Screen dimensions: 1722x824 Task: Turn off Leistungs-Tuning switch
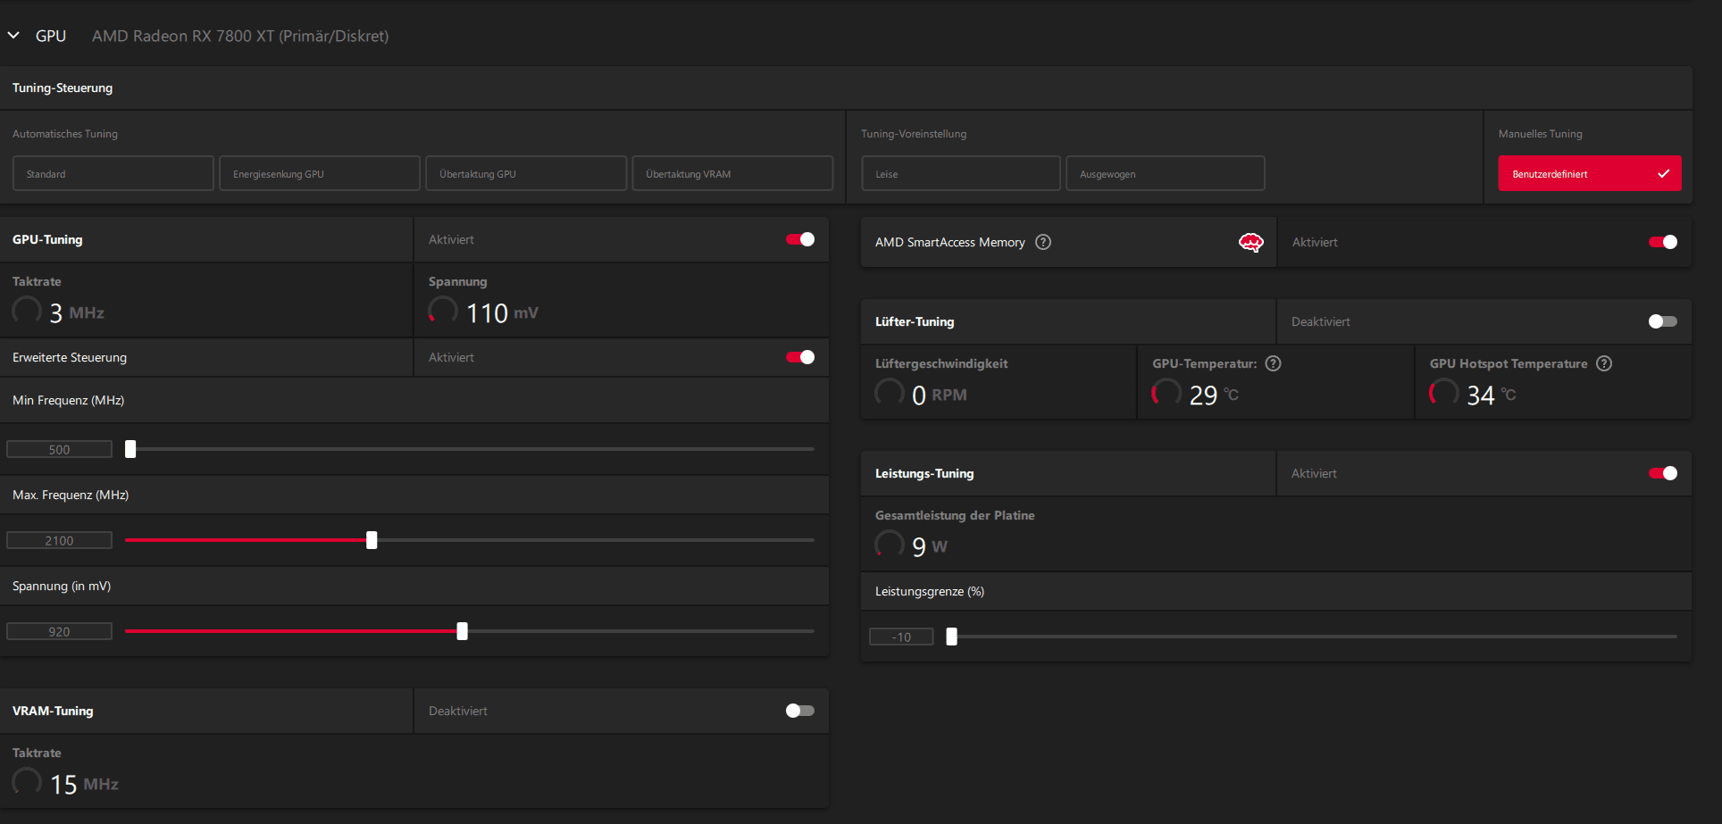point(1663,473)
